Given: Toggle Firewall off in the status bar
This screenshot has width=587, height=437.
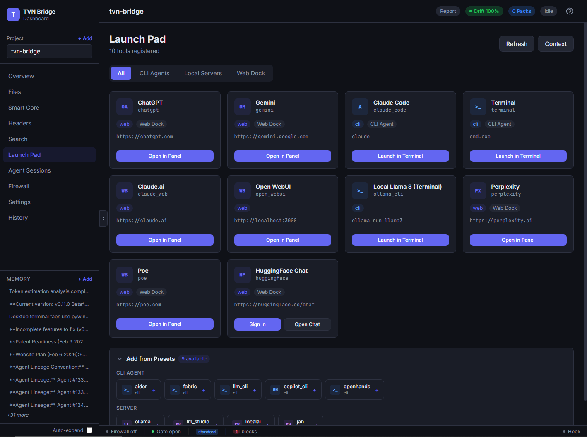Looking at the screenshot, I should click(x=122, y=431).
